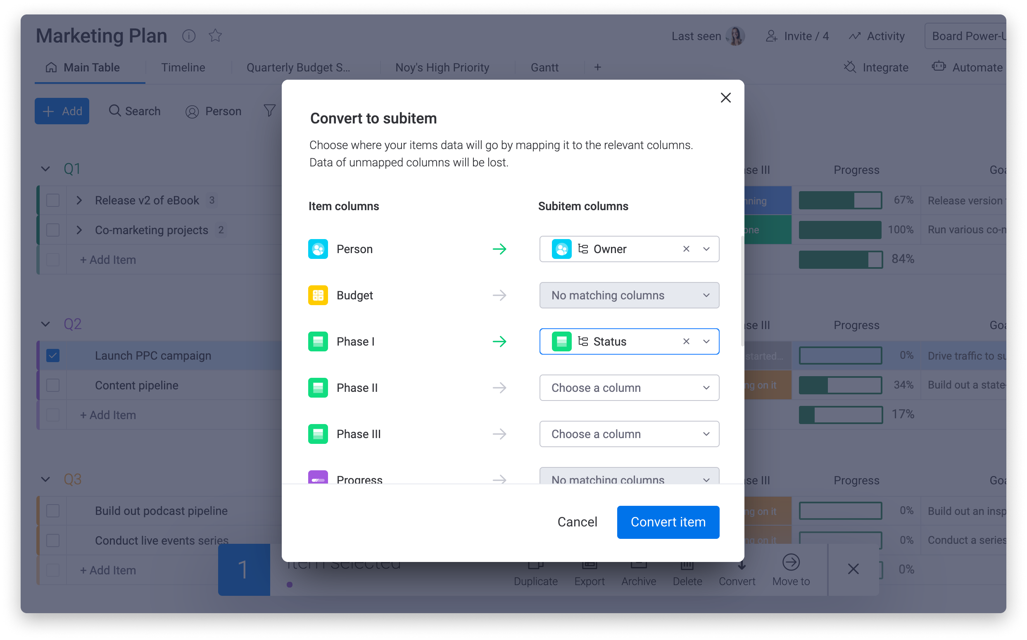Click the last seen user avatar
Screen dimensions: 1027x640
(x=735, y=36)
